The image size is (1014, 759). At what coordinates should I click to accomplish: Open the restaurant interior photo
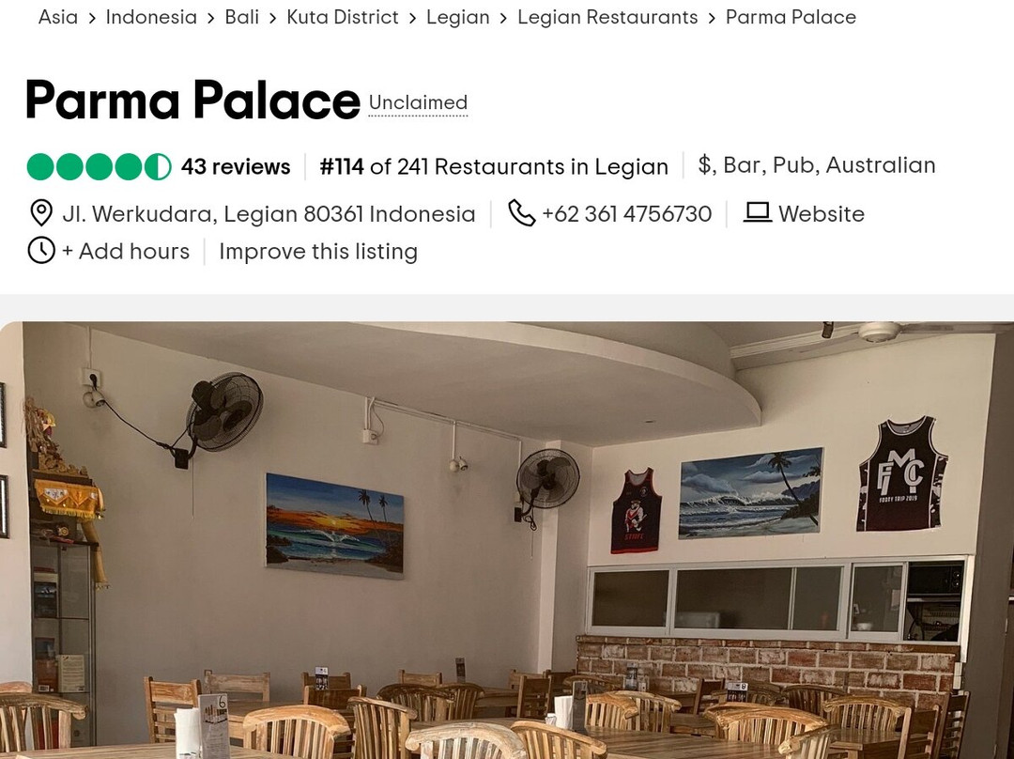tap(507, 540)
